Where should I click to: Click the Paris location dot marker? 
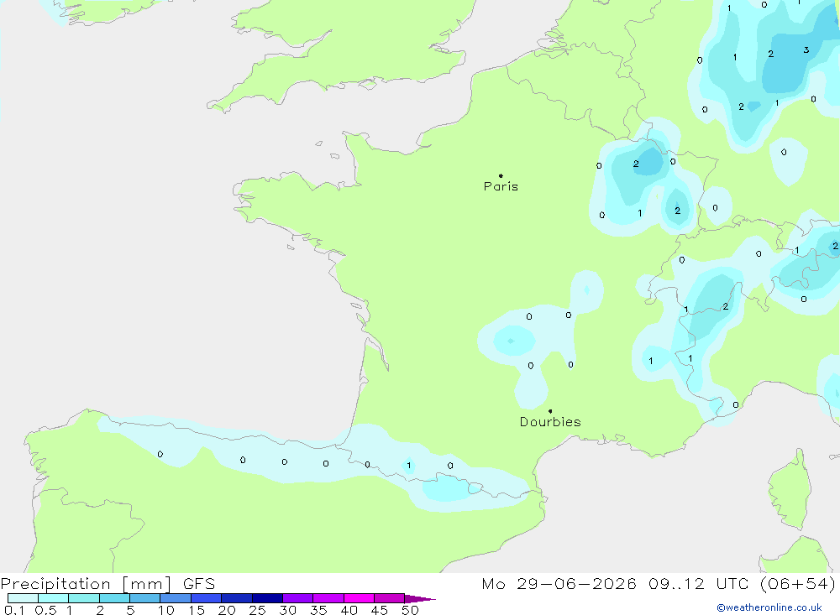(501, 175)
